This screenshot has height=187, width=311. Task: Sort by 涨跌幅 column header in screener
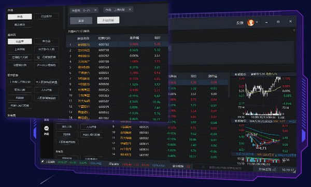134,38
